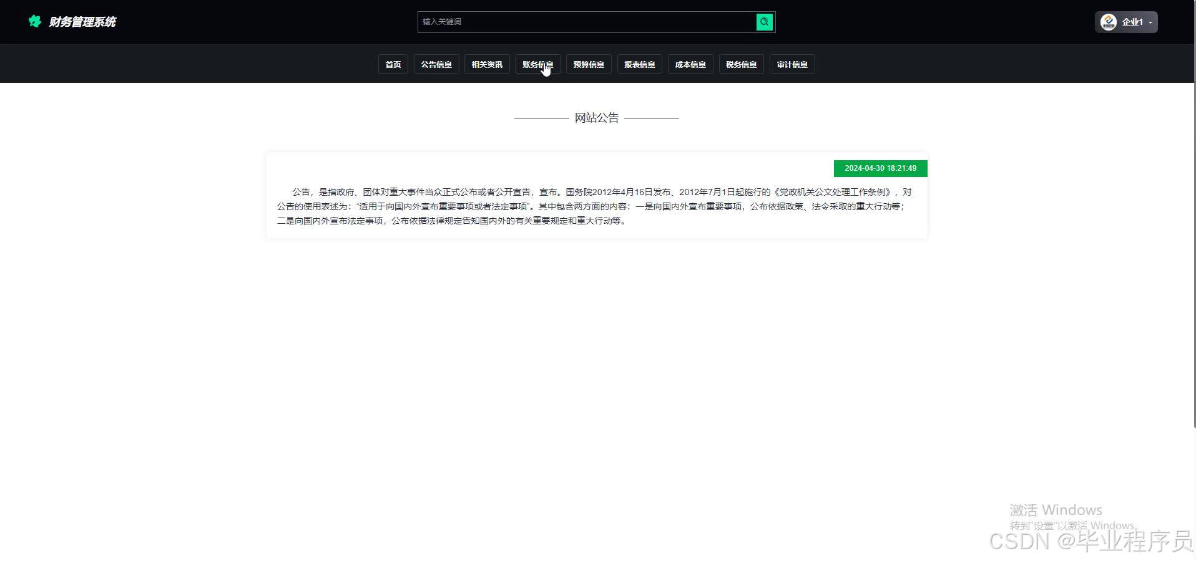This screenshot has width=1196, height=561.
Task: Open the 网站公告 announcement card
Action: pyautogui.click(x=596, y=196)
